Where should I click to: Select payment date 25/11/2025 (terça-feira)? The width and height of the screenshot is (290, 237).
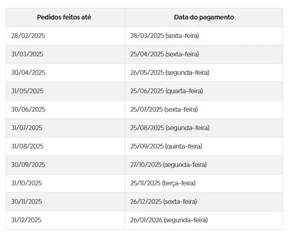(204, 183)
